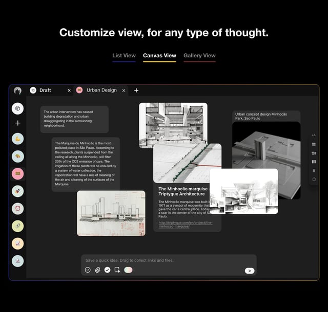328x312 pixels.
Task: Switch to the Draft tab
Action: coord(50,91)
